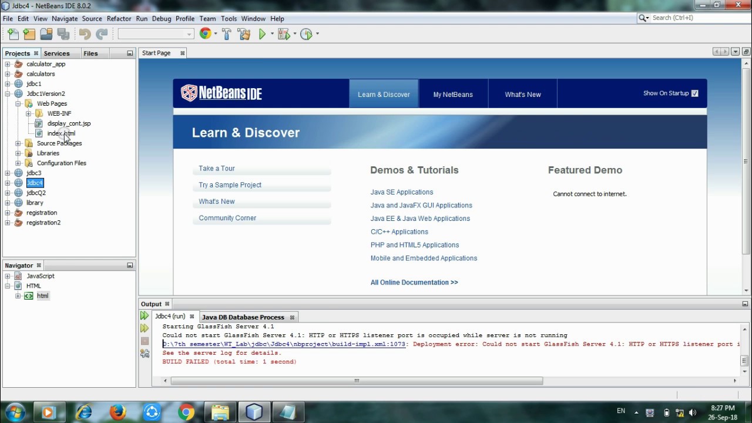Expand the Source Packages node
The image size is (752, 423).
[x=18, y=143]
